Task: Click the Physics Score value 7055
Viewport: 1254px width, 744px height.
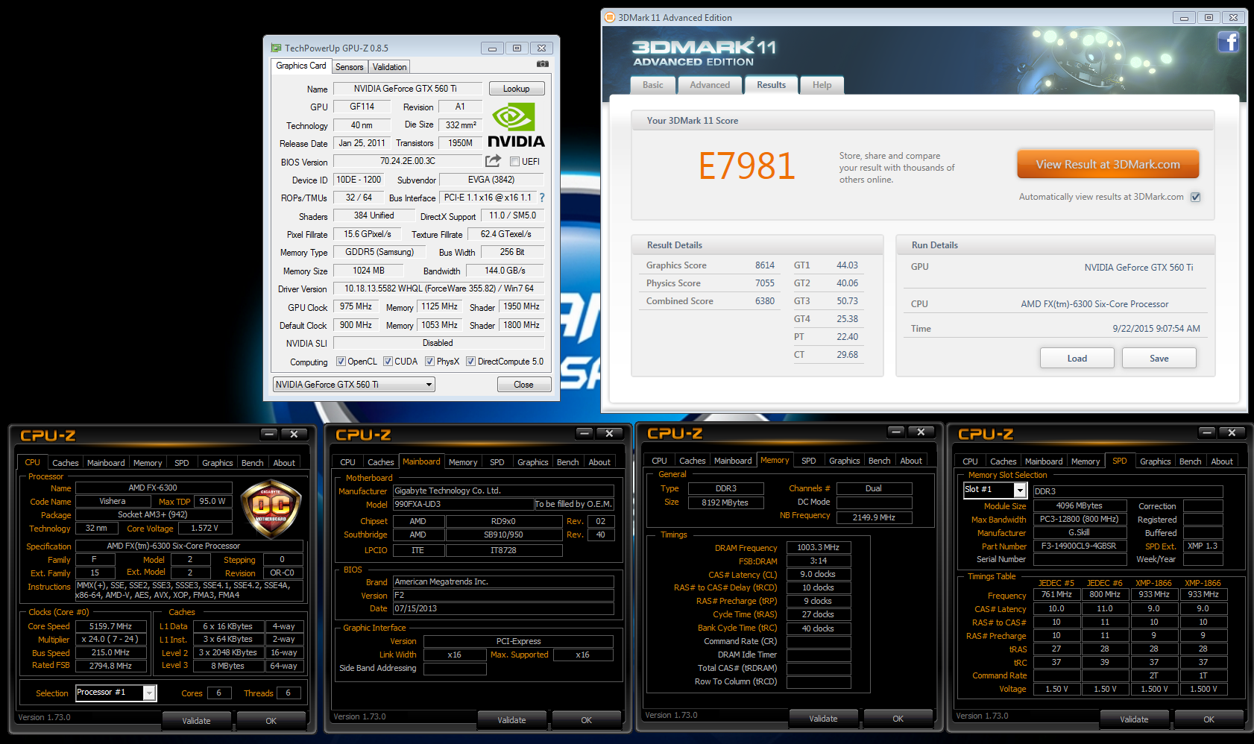Action: point(765,283)
